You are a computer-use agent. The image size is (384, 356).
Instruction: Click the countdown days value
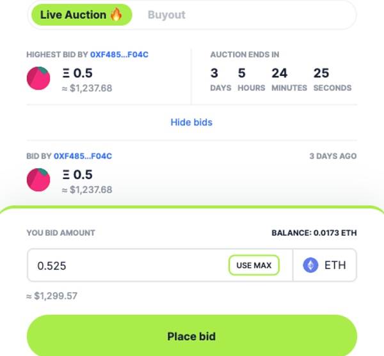[214, 73]
